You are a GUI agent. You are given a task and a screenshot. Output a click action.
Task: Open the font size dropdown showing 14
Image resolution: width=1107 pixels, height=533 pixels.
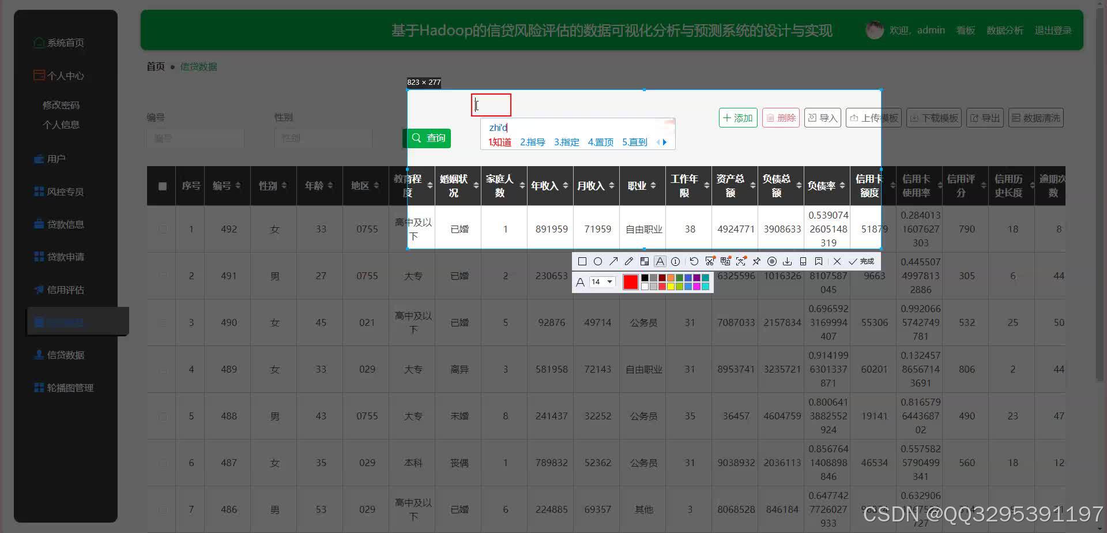pyautogui.click(x=602, y=281)
